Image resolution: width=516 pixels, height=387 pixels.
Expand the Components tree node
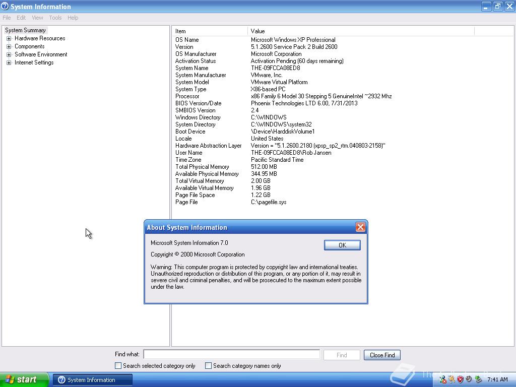tap(9, 46)
